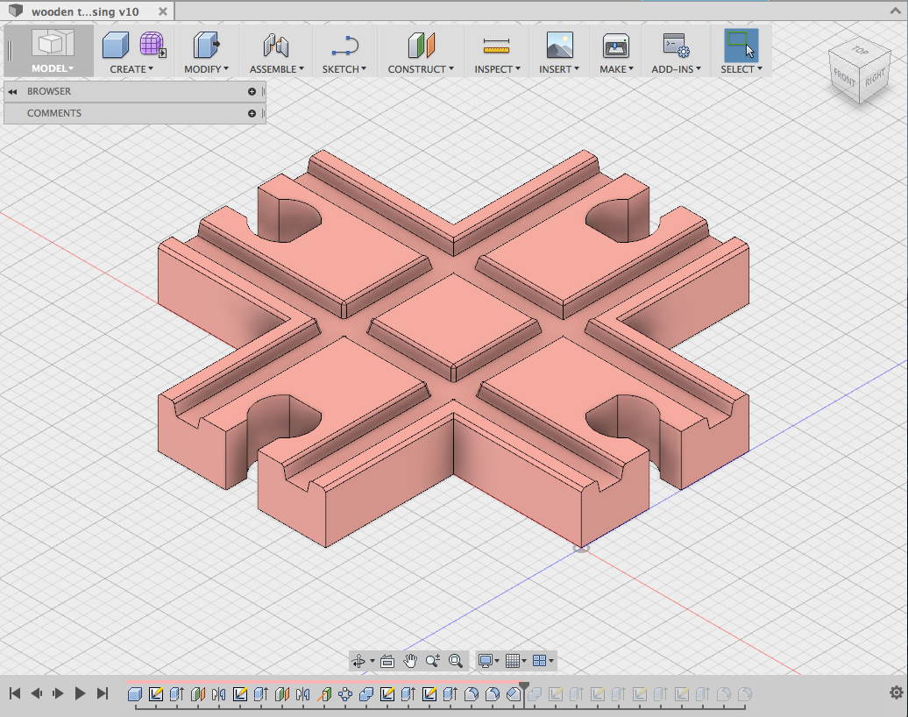Select the Pan hand tool
Image resolution: width=908 pixels, height=717 pixels.
[410, 661]
